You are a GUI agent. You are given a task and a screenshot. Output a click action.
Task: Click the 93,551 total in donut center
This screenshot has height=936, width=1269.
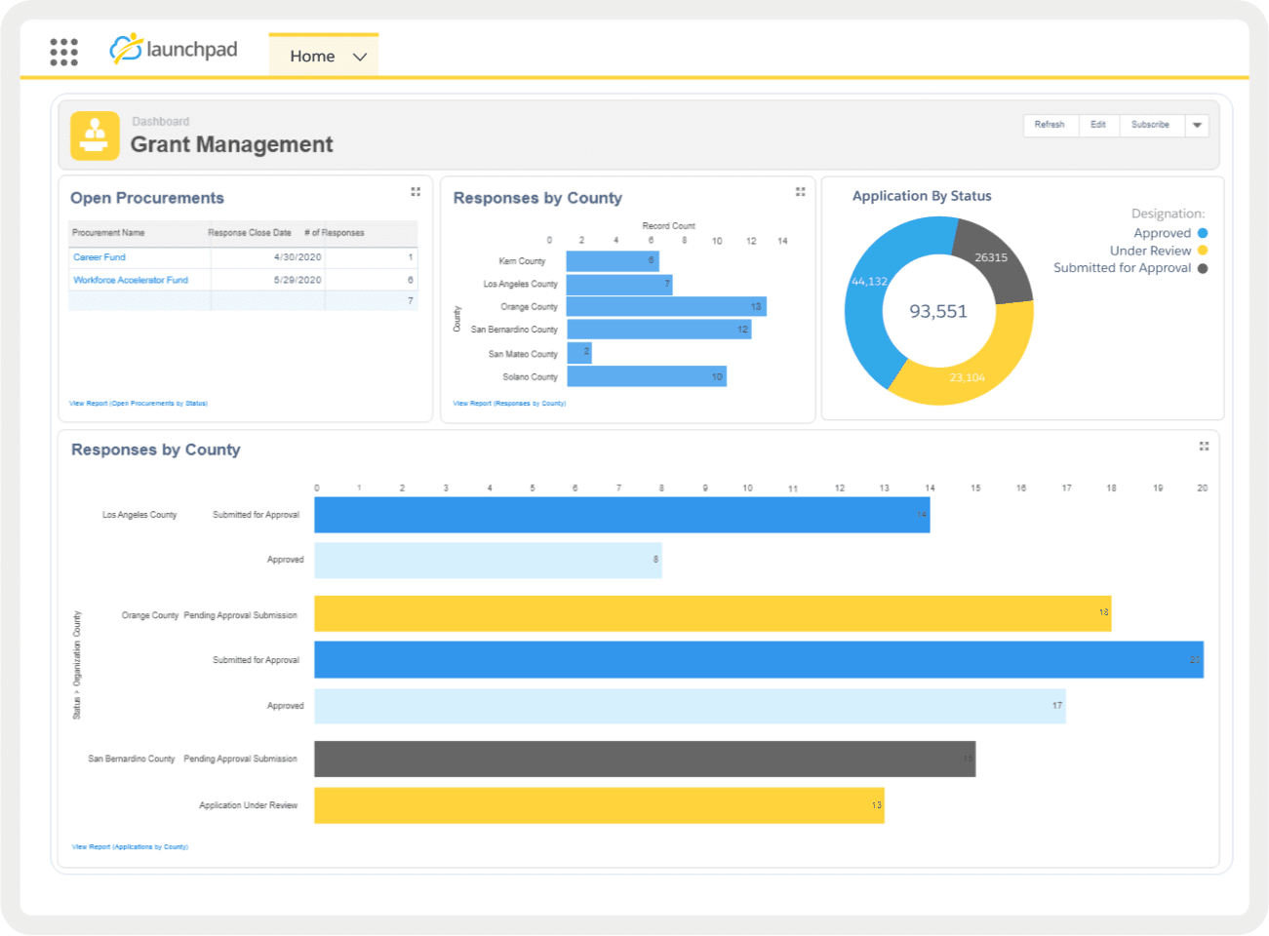(x=938, y=312)
